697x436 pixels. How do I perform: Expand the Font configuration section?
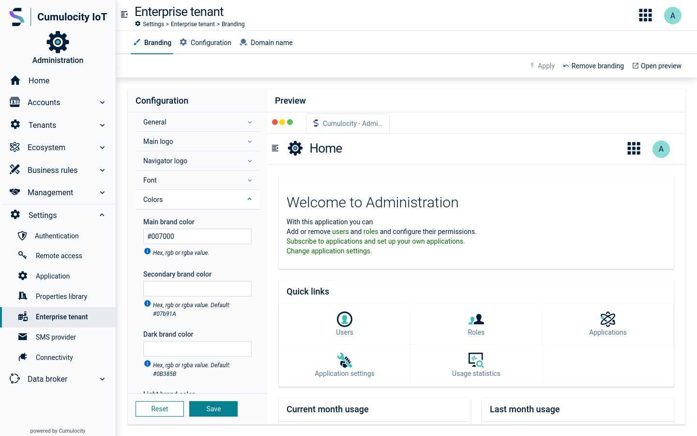(x=197, y=180)
